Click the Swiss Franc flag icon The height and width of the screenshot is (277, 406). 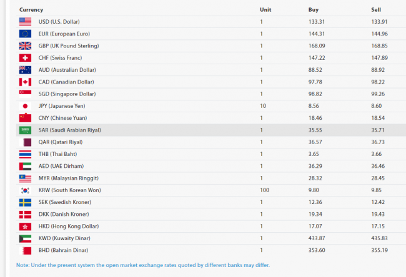point(25,57)
